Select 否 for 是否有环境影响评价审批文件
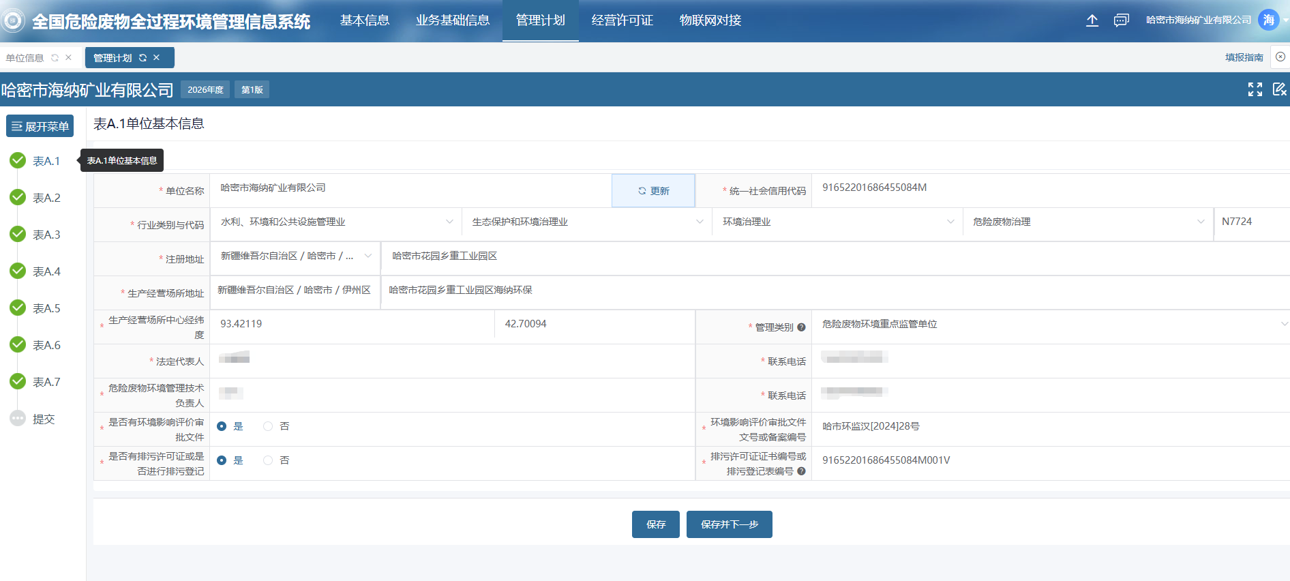This screenshot has height=581, width=1290. [x=268, y=426]
